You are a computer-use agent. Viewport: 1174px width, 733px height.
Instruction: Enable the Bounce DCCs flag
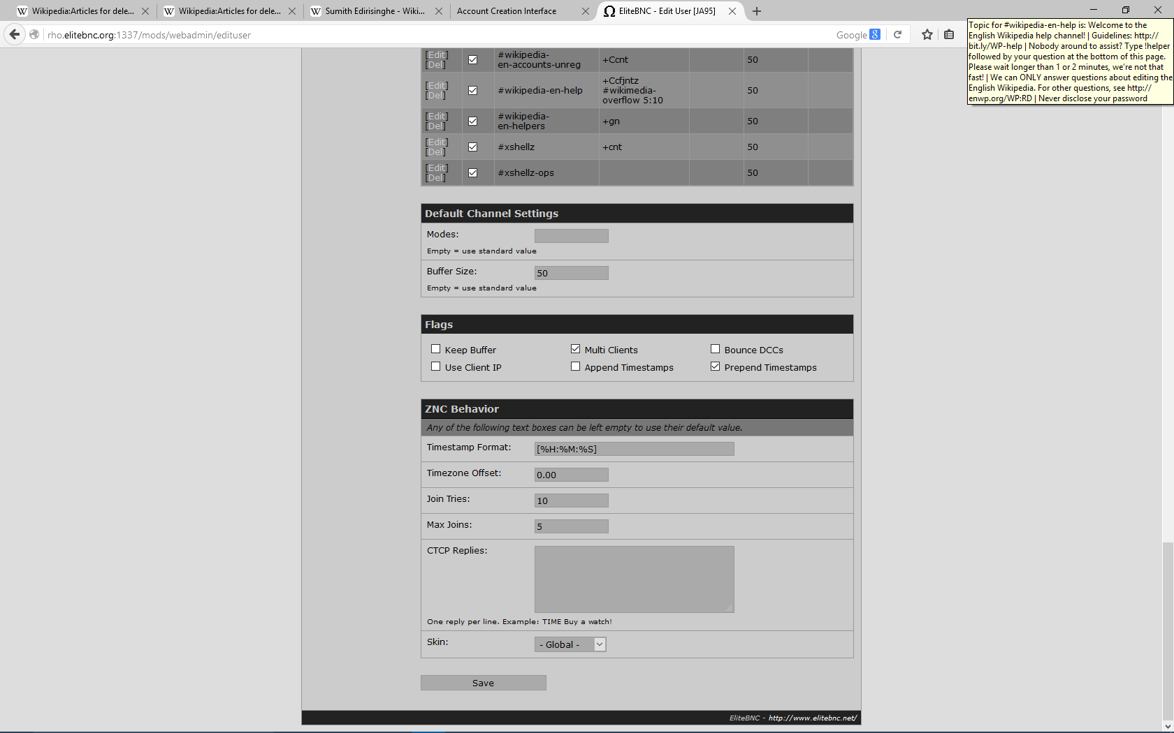click(716, 349)
